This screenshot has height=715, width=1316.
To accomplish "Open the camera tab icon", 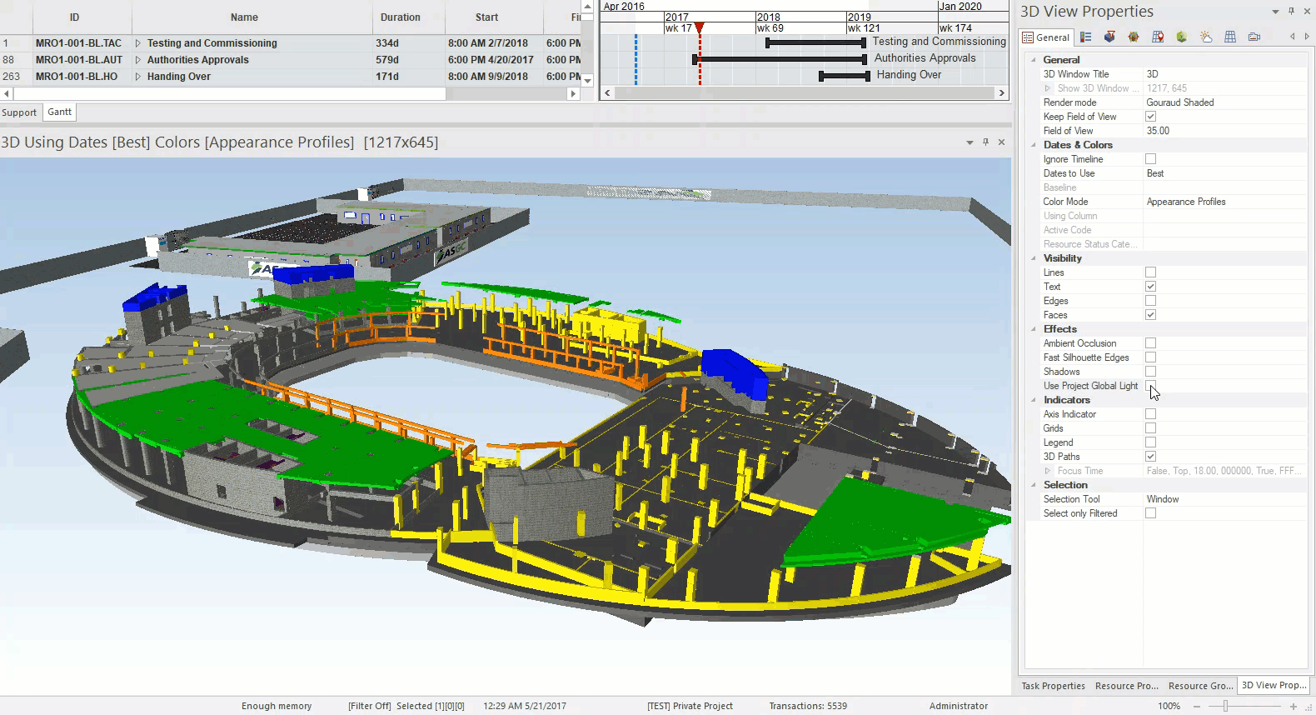I will click(x=1254, y=37).
